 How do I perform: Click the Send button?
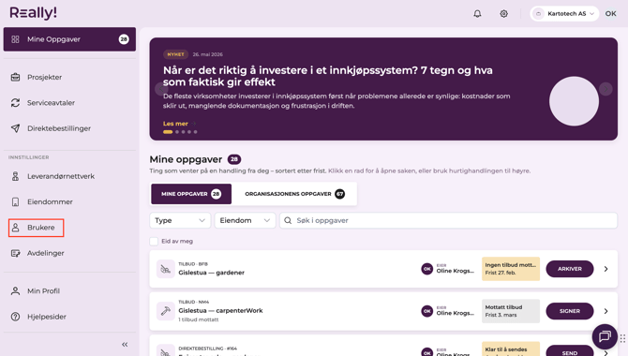[x=570, y=350]
